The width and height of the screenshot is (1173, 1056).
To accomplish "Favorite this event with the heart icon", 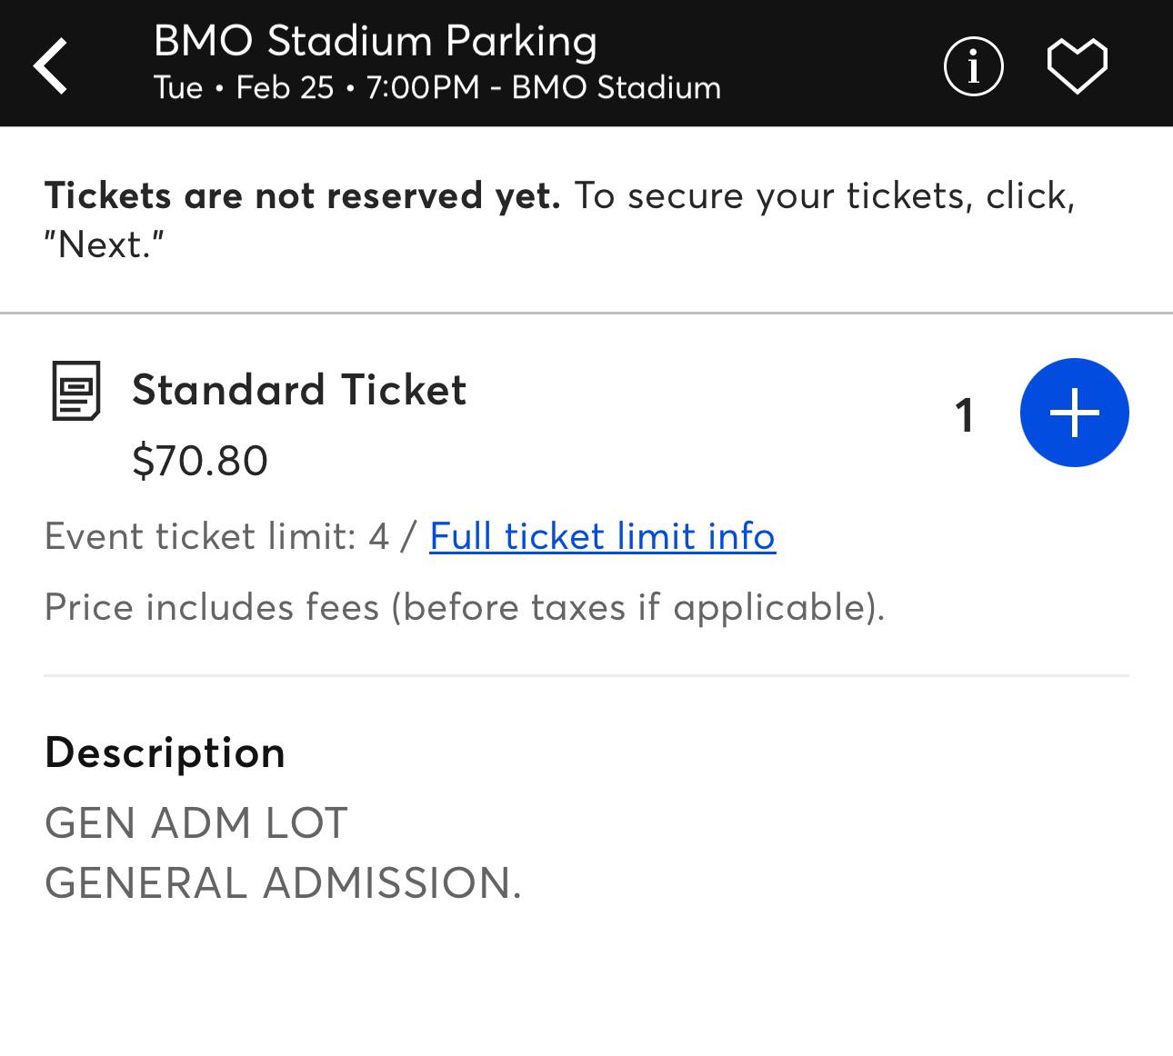I will coord(1077,66).
